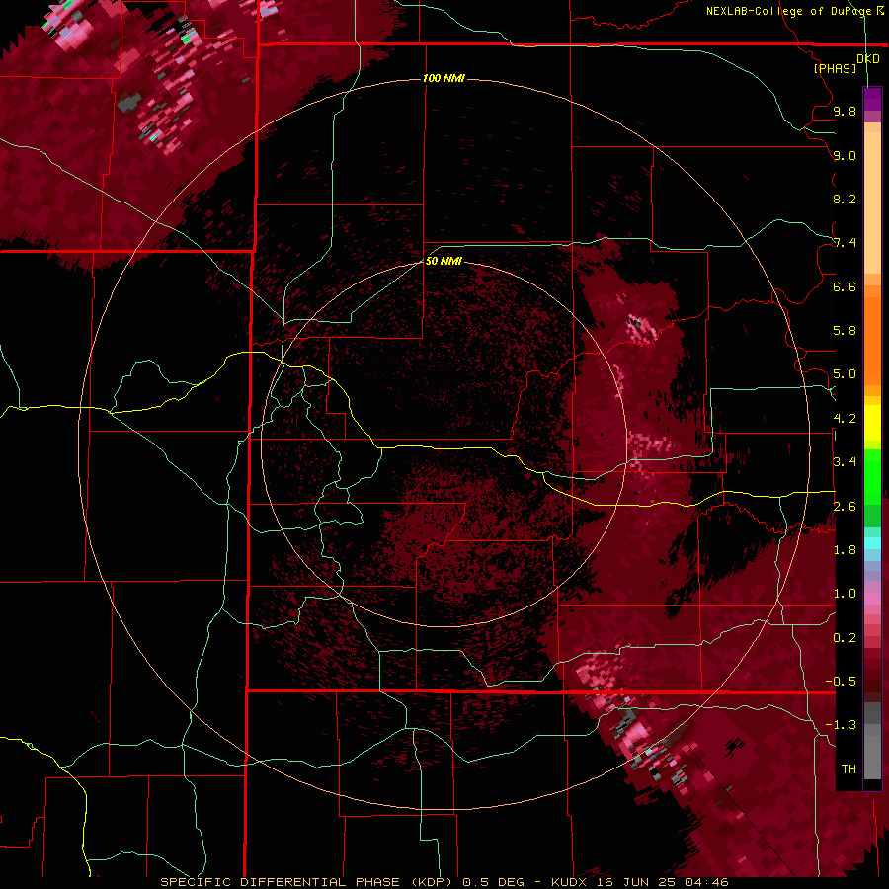Click the 4.2 value on the color scale
Image resolution: width=889 pixels, height=889 pixels.
[x=845, y=419]
